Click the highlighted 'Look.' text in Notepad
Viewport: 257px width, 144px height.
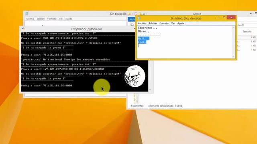142,42
